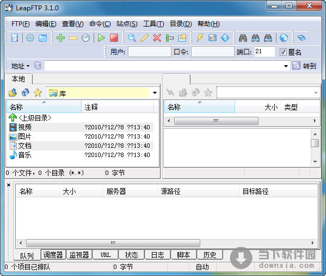326x276 pixels.
Task: Click the 用户 username input field
Action: point(150,52)
